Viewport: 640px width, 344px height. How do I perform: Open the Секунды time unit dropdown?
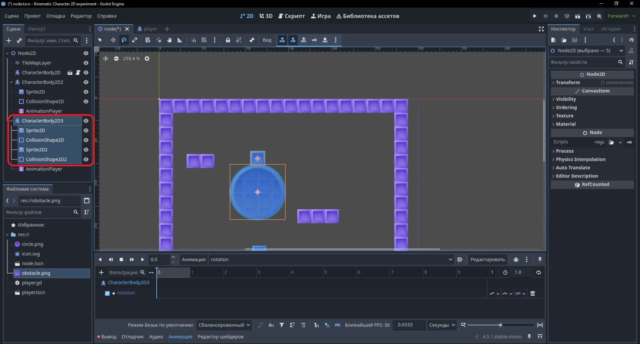442,325
